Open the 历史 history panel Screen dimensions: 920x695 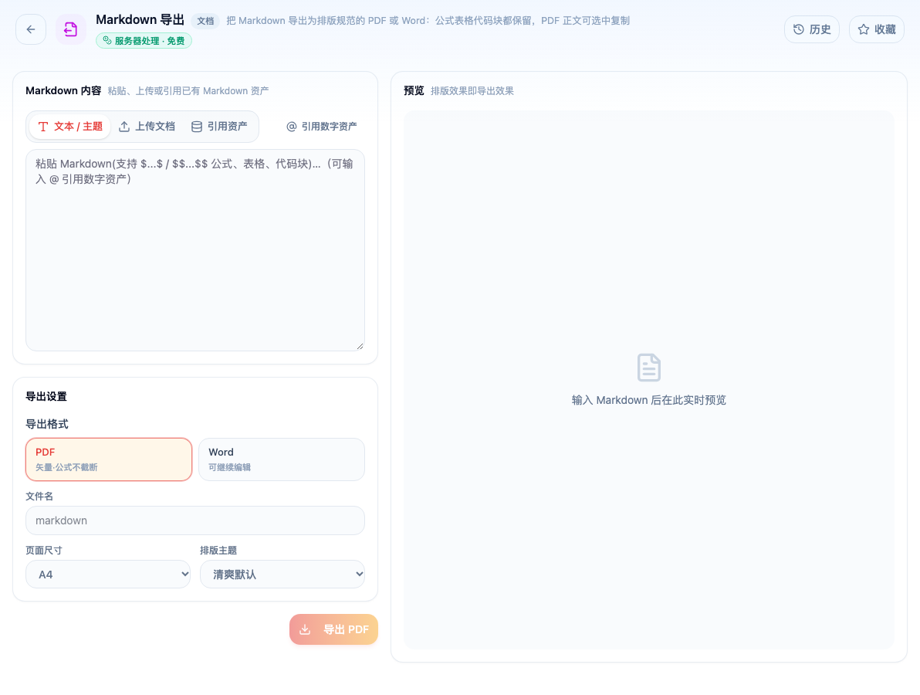click(x=811, y=29)
